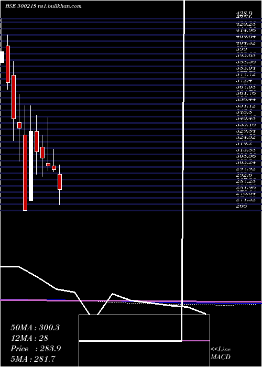Click the 409.64 price axis label
This screenshot has height=367, width=262.
click(245, 37)
